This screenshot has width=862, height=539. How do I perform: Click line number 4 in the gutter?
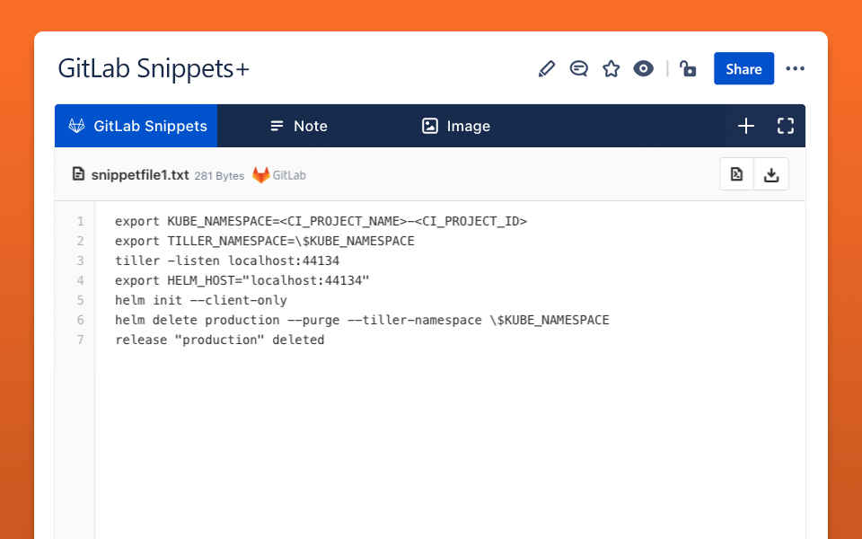pos(80,280)
